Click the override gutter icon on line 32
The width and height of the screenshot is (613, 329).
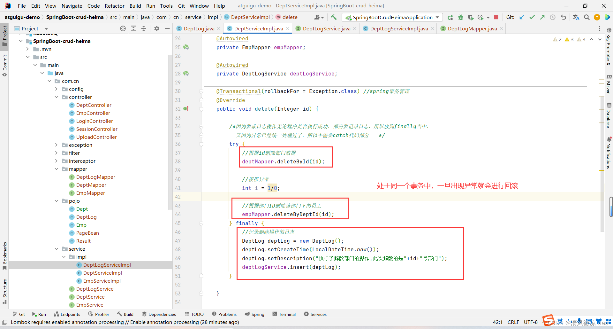186,109
